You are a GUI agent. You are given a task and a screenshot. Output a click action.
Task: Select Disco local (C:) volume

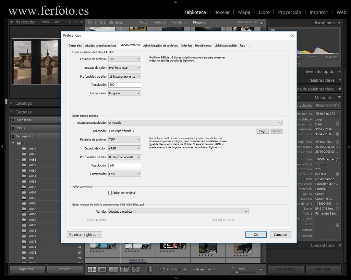tap(36, 120)
